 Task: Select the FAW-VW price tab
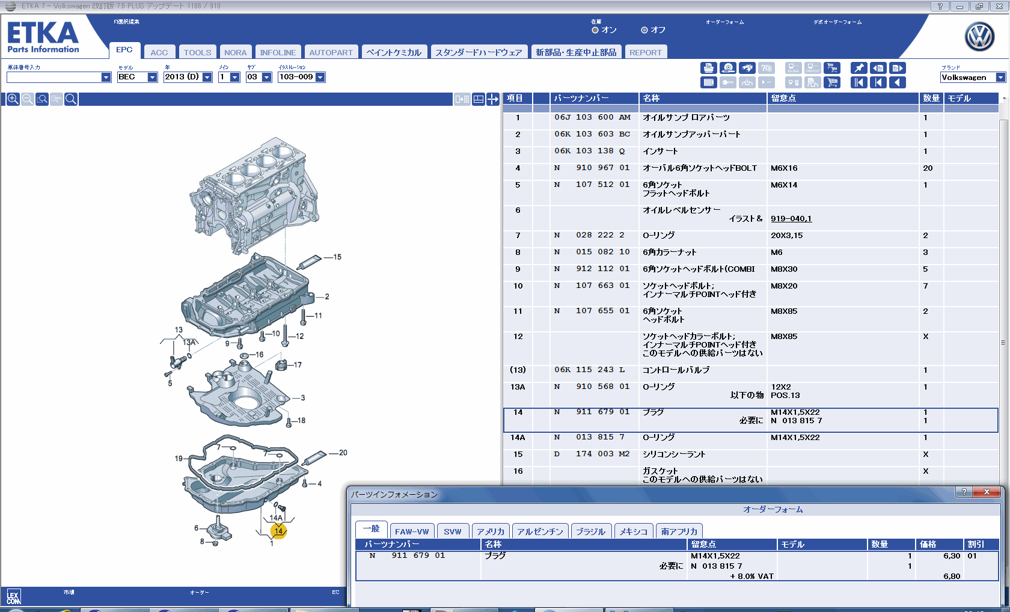click(x=412, y=531)
